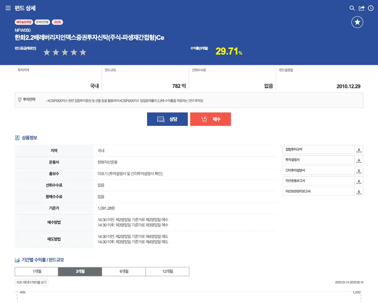Open 자산운용보고서 document link

click(x=318, y=181)
